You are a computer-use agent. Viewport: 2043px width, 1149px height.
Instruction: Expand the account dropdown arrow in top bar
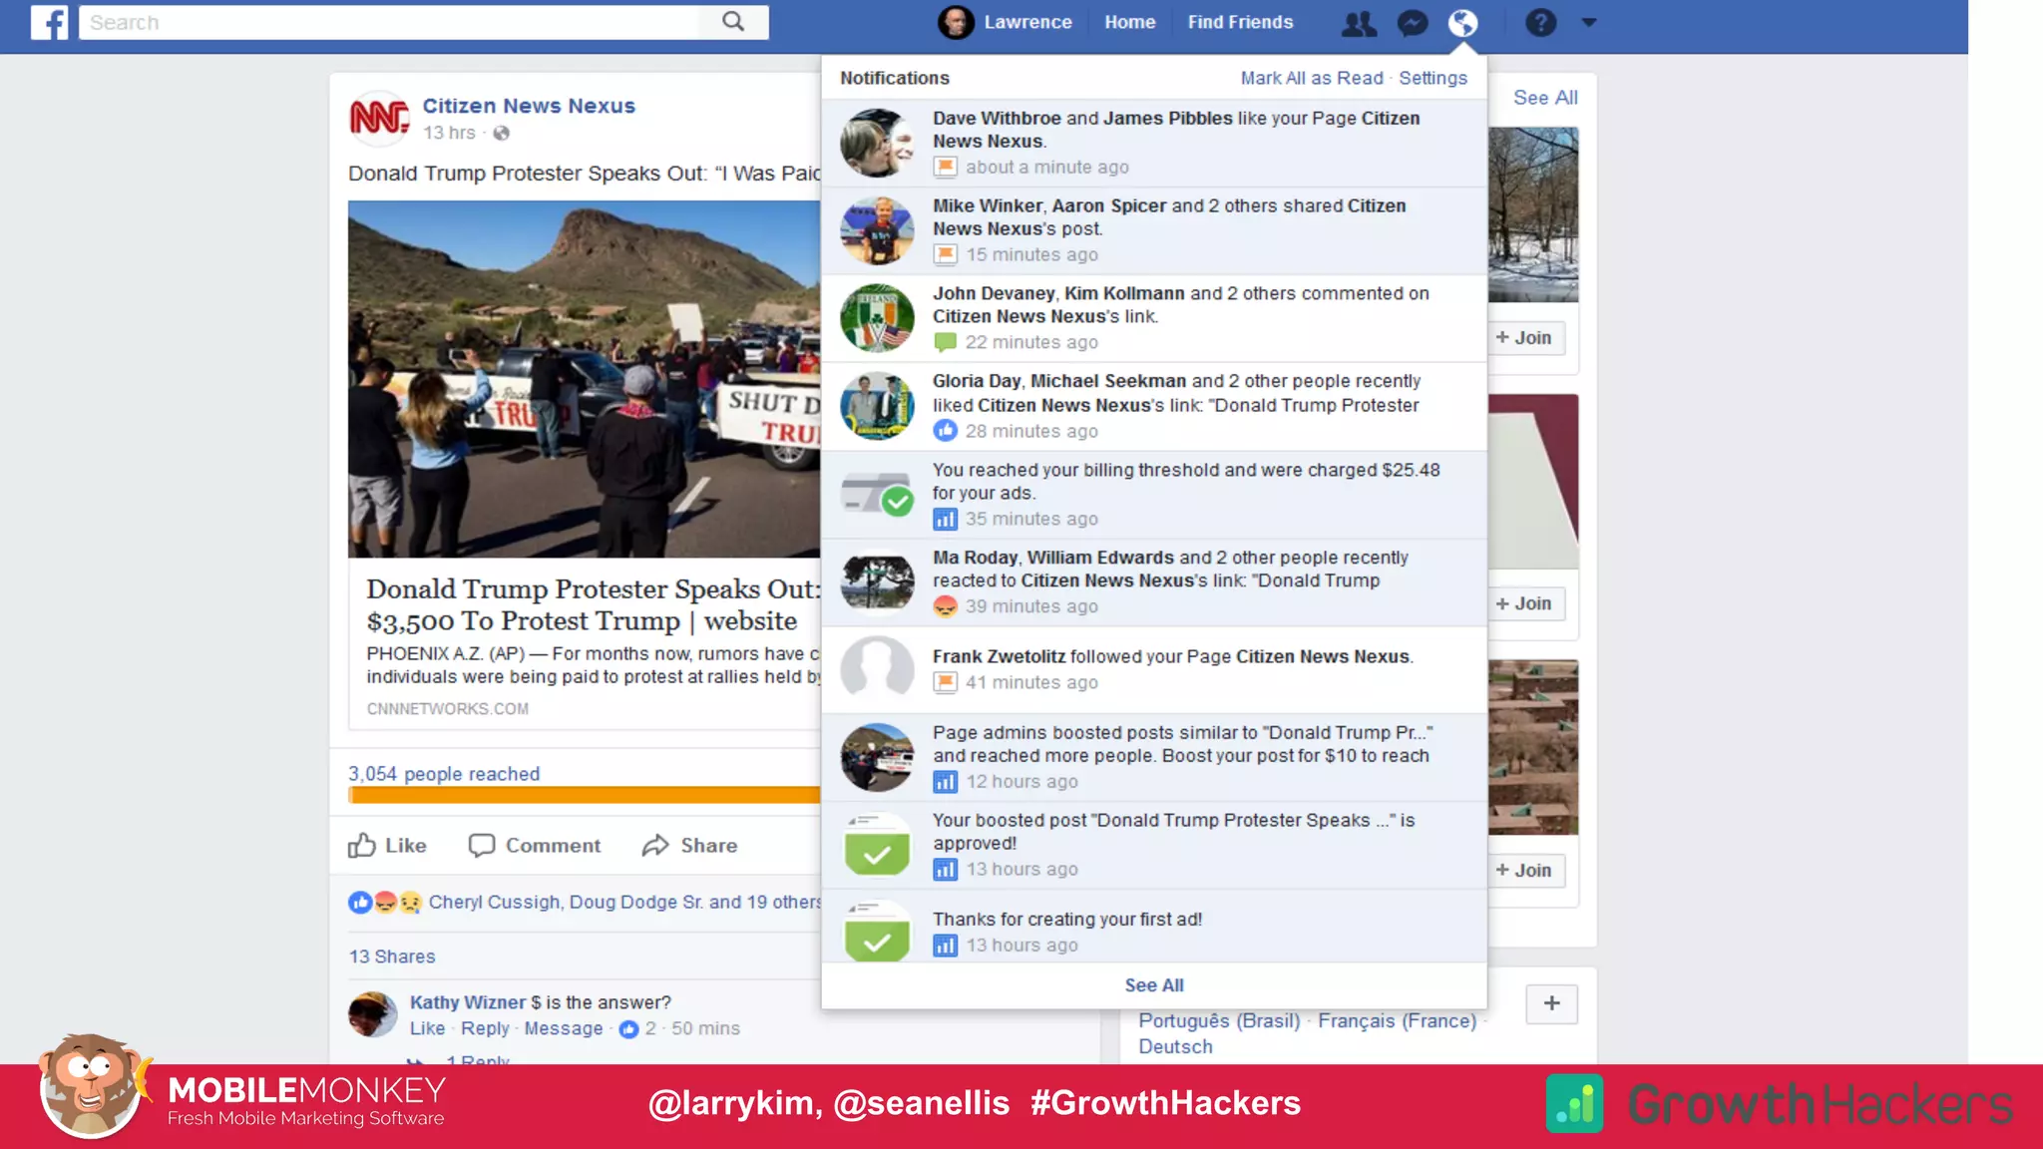point(1589,23)
